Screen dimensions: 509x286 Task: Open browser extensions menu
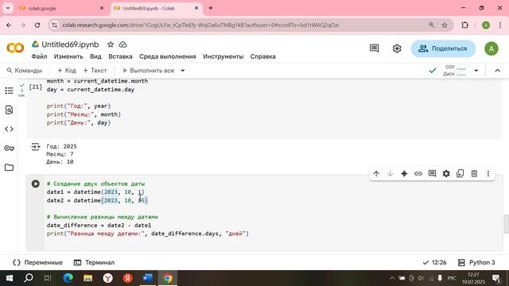click(x=464, y=25)
